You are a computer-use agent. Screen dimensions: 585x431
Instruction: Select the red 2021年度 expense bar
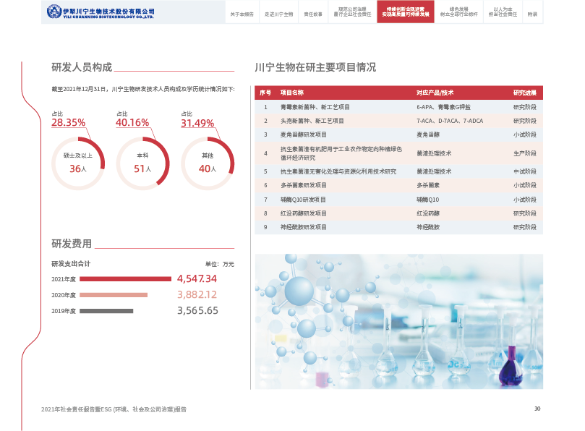(126, 278)
